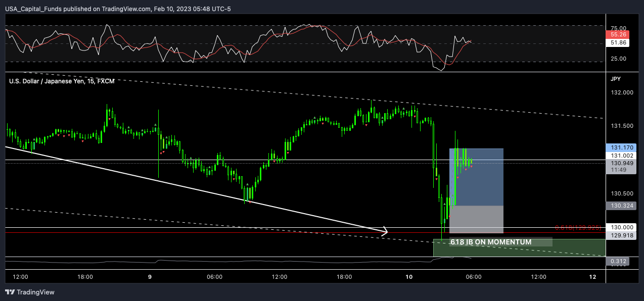Click the blue profit zone of position box
Viewport: 644px width, 301px height.
click(x=477, y=177)
